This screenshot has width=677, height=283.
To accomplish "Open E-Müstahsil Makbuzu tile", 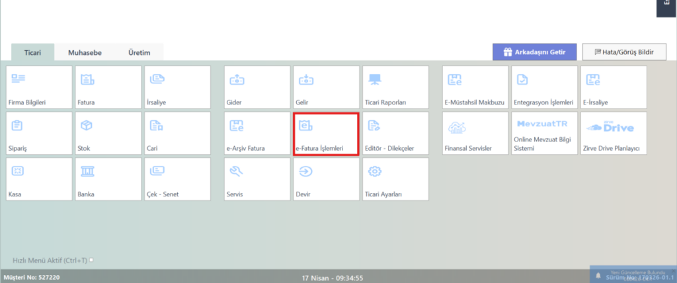I will pyautogui.click(x=475, y=87).
